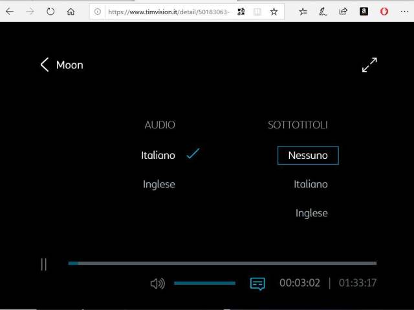This screenshot has width=414, height=310.
Task: Open the Amazon extension icon
Action: [364, 12]
